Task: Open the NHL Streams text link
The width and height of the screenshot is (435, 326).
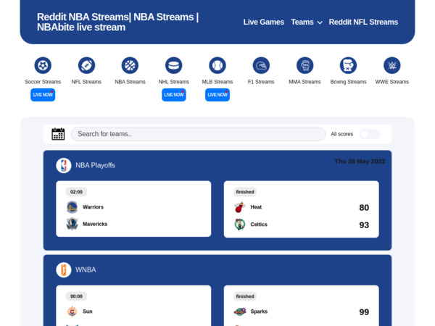Action: click(x=174, y=82)
